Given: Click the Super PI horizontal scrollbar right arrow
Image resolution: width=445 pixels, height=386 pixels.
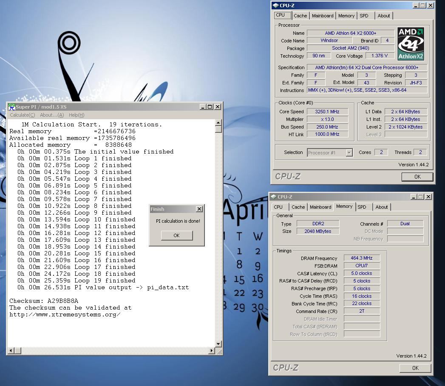Looking at the screenshot, I should pos(212,351).
